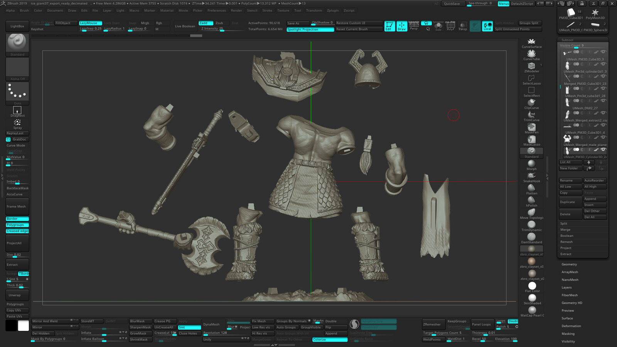This screenshot has width=617, height=347.
Task: Apply the SkinShade4 material
Action: (x=532, y=299)
